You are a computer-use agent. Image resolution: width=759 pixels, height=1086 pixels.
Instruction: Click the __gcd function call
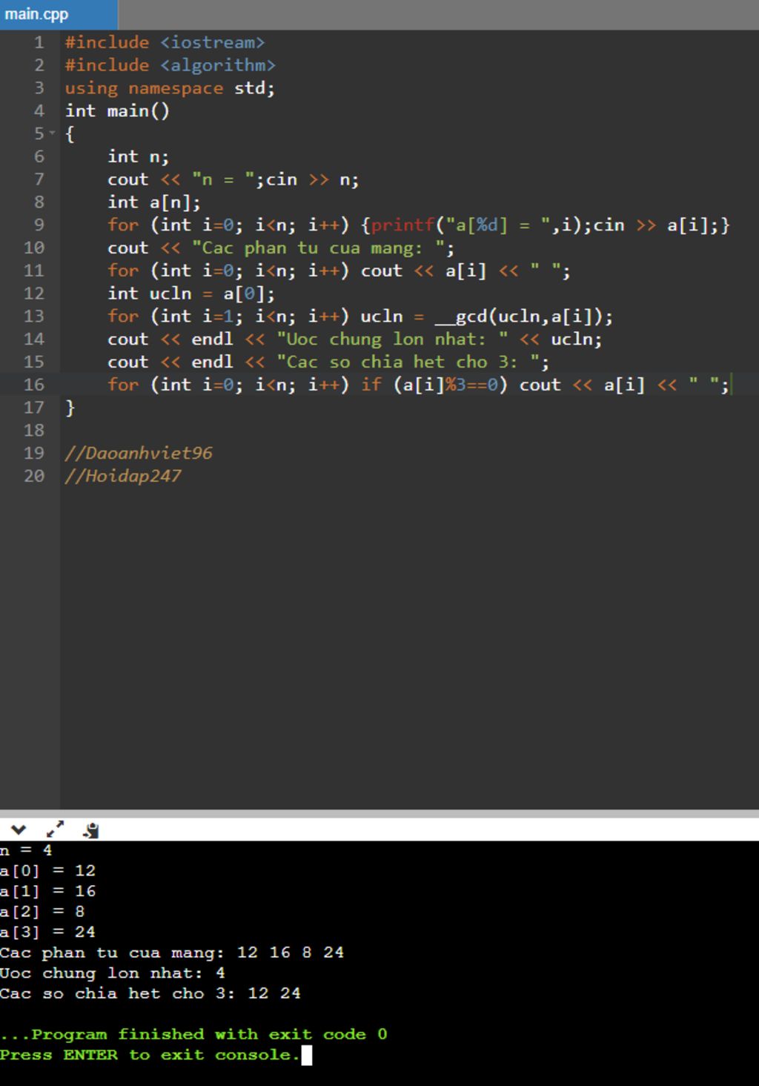point(524,317)
